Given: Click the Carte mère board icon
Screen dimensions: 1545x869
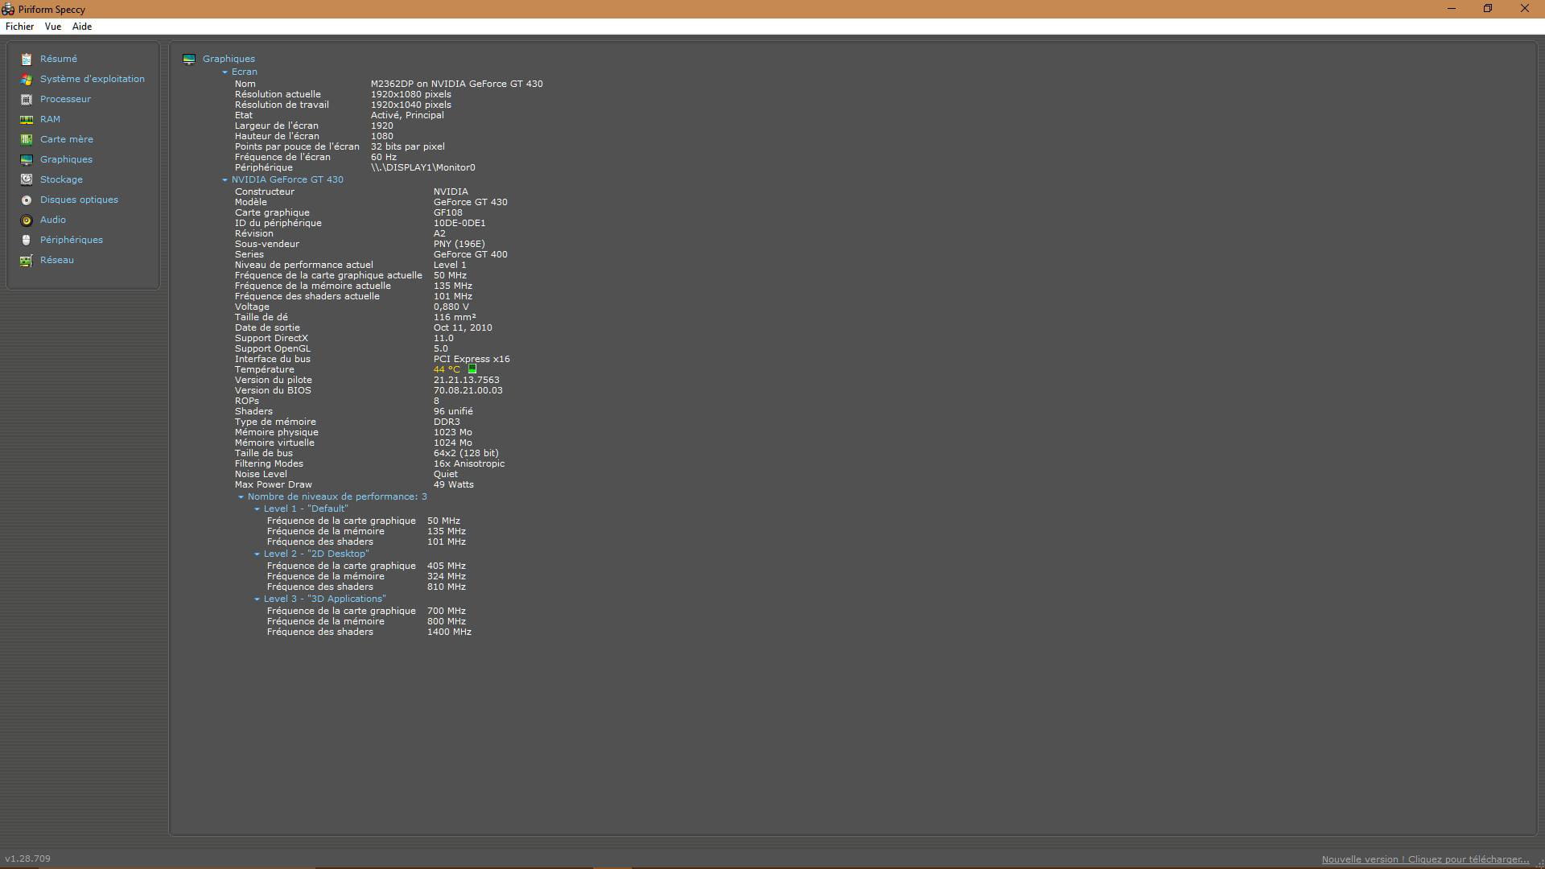Looking at the screenshot, I should pos(27,140).
